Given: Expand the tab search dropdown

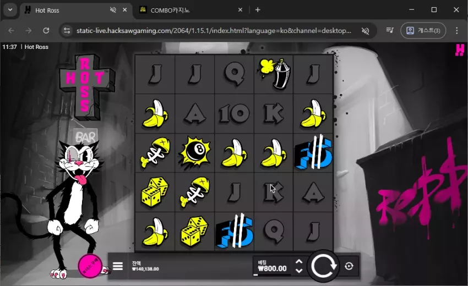Looking at the screenshot, I should 10,10.
